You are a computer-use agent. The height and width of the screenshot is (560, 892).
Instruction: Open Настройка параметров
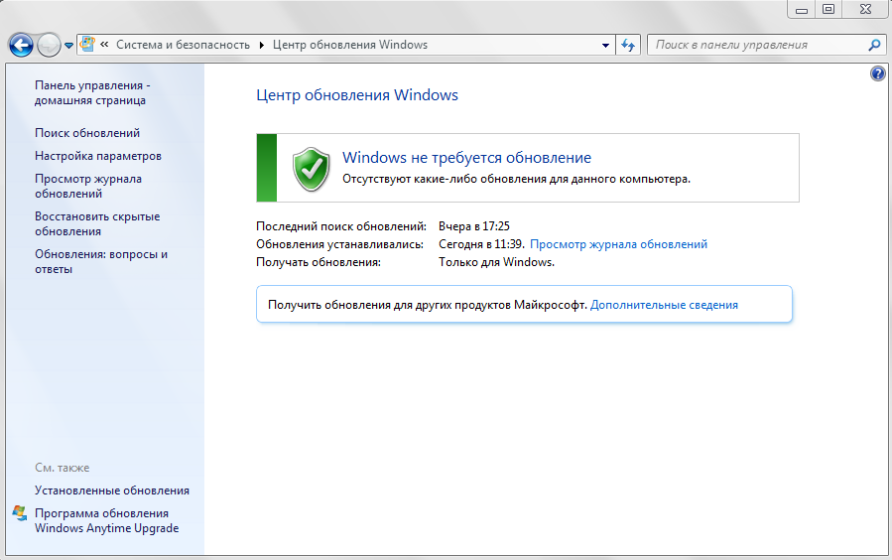click(x=98, y=156)
